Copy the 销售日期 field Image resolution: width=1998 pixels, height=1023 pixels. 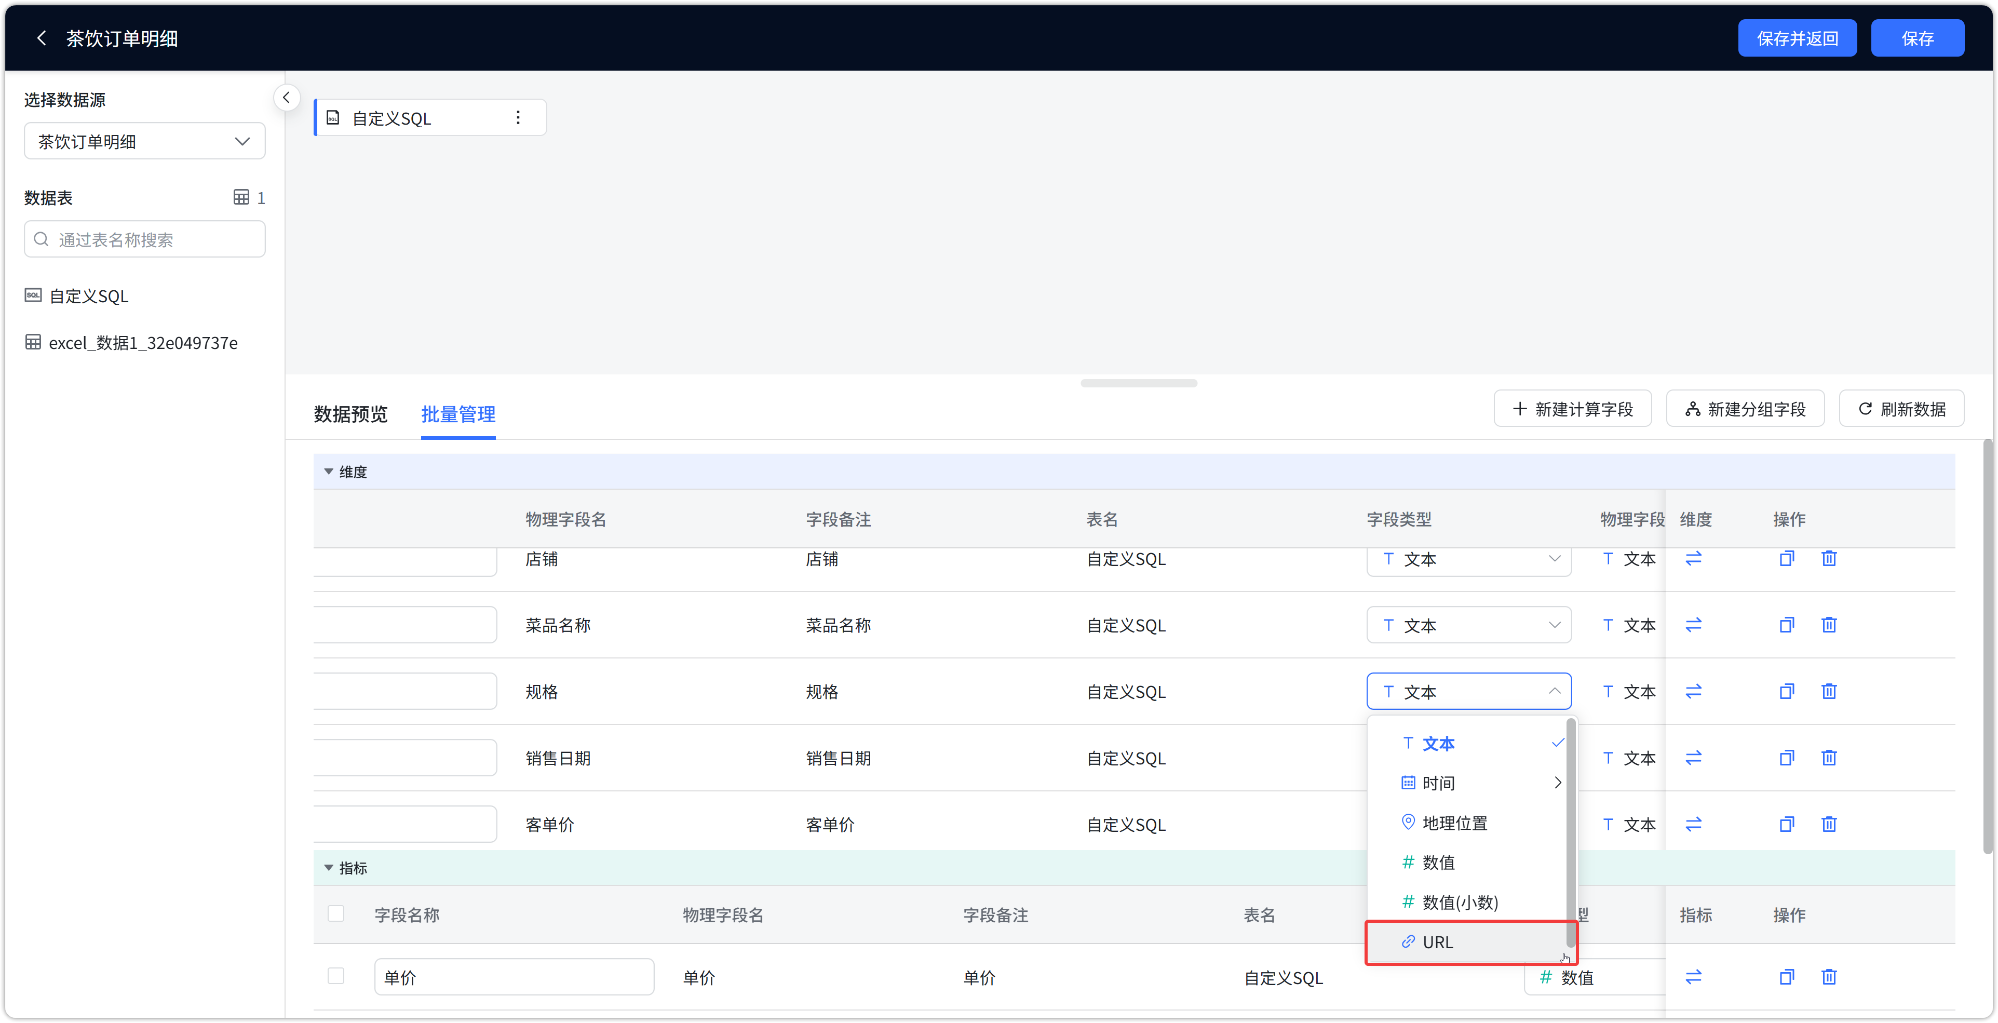[1786, 758]
